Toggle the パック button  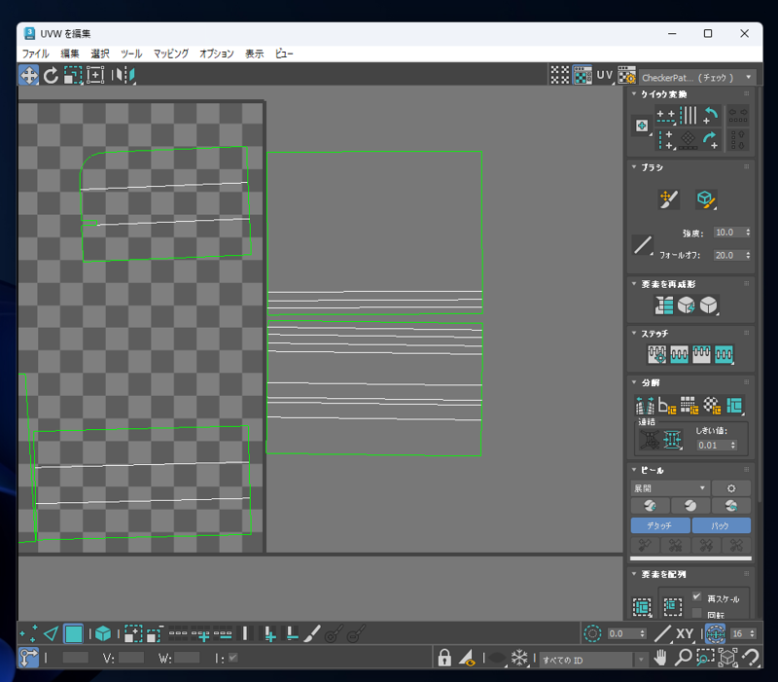tap(721, 525)
